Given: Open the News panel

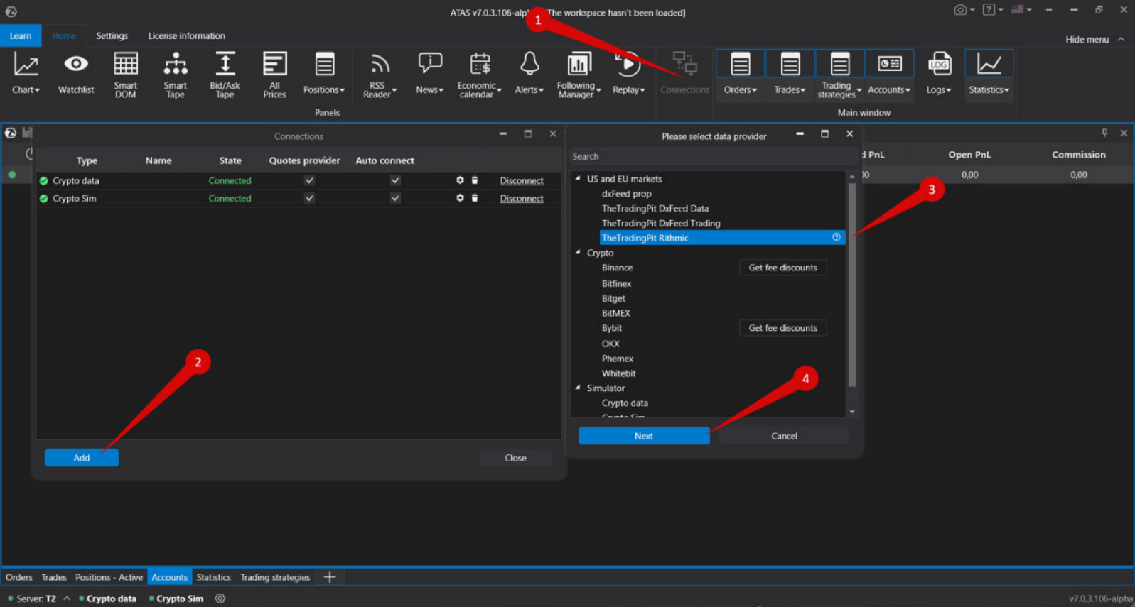Looking at the screenshot, I should (x=430, y=73).
